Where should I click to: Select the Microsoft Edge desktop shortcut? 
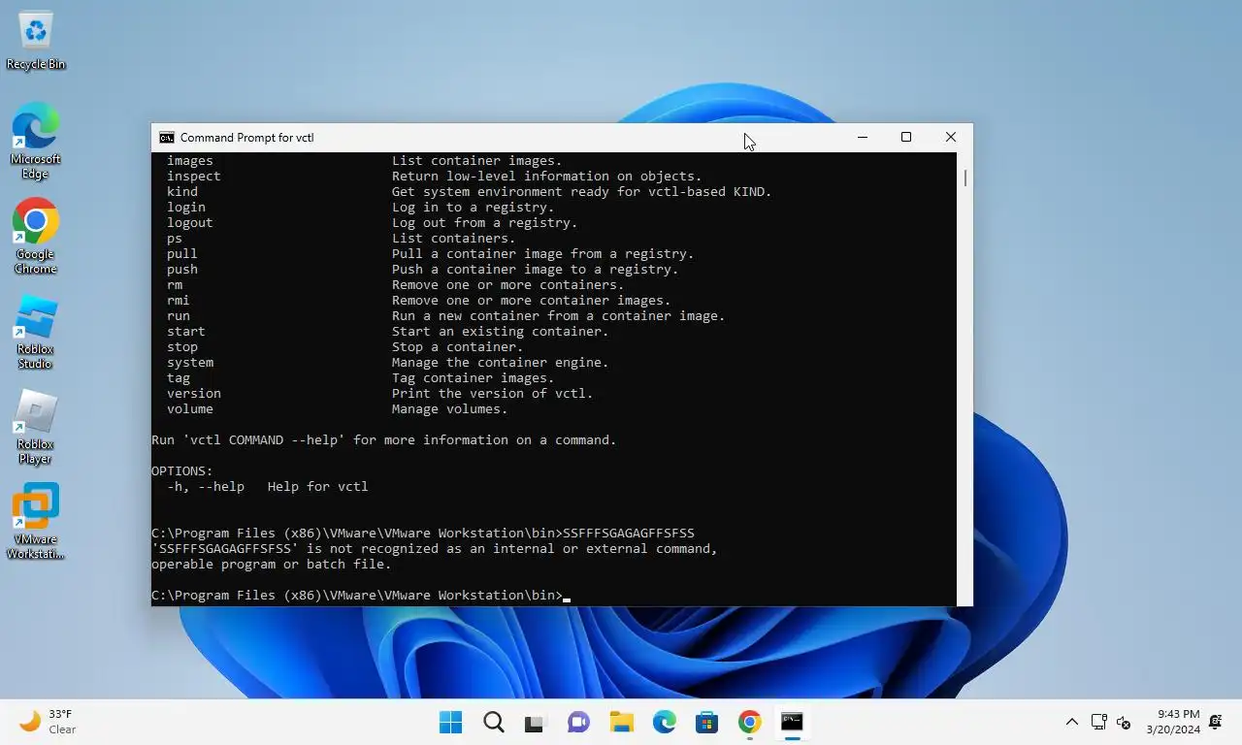[x=35, y=142]
